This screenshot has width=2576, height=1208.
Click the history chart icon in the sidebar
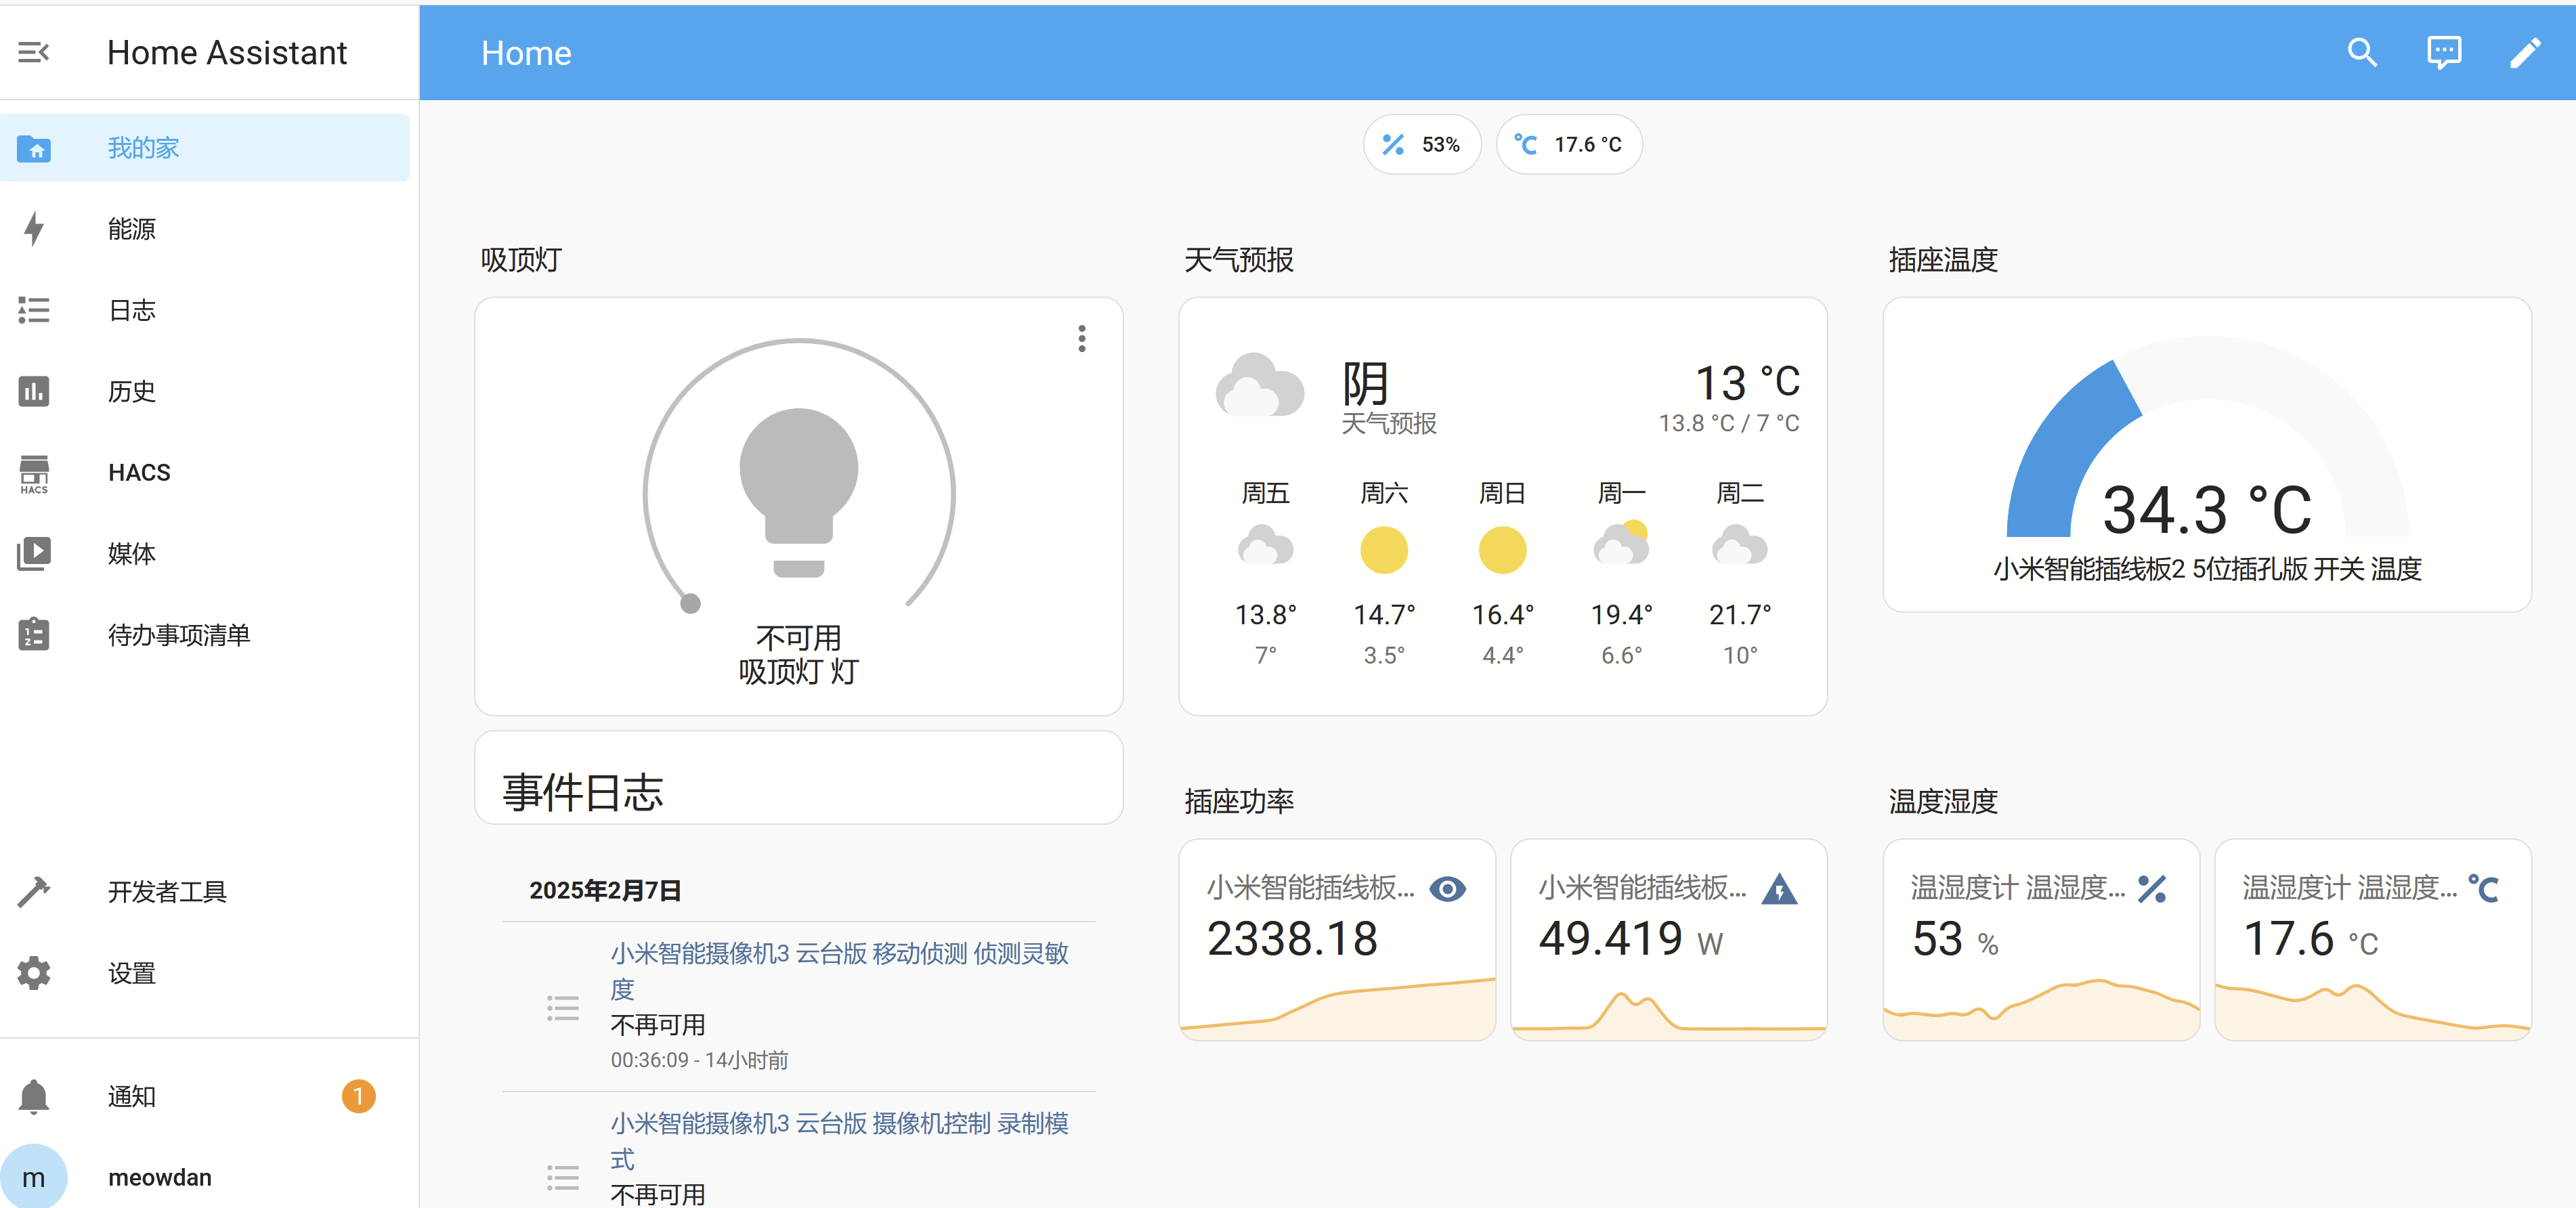(x=34, y=391)
